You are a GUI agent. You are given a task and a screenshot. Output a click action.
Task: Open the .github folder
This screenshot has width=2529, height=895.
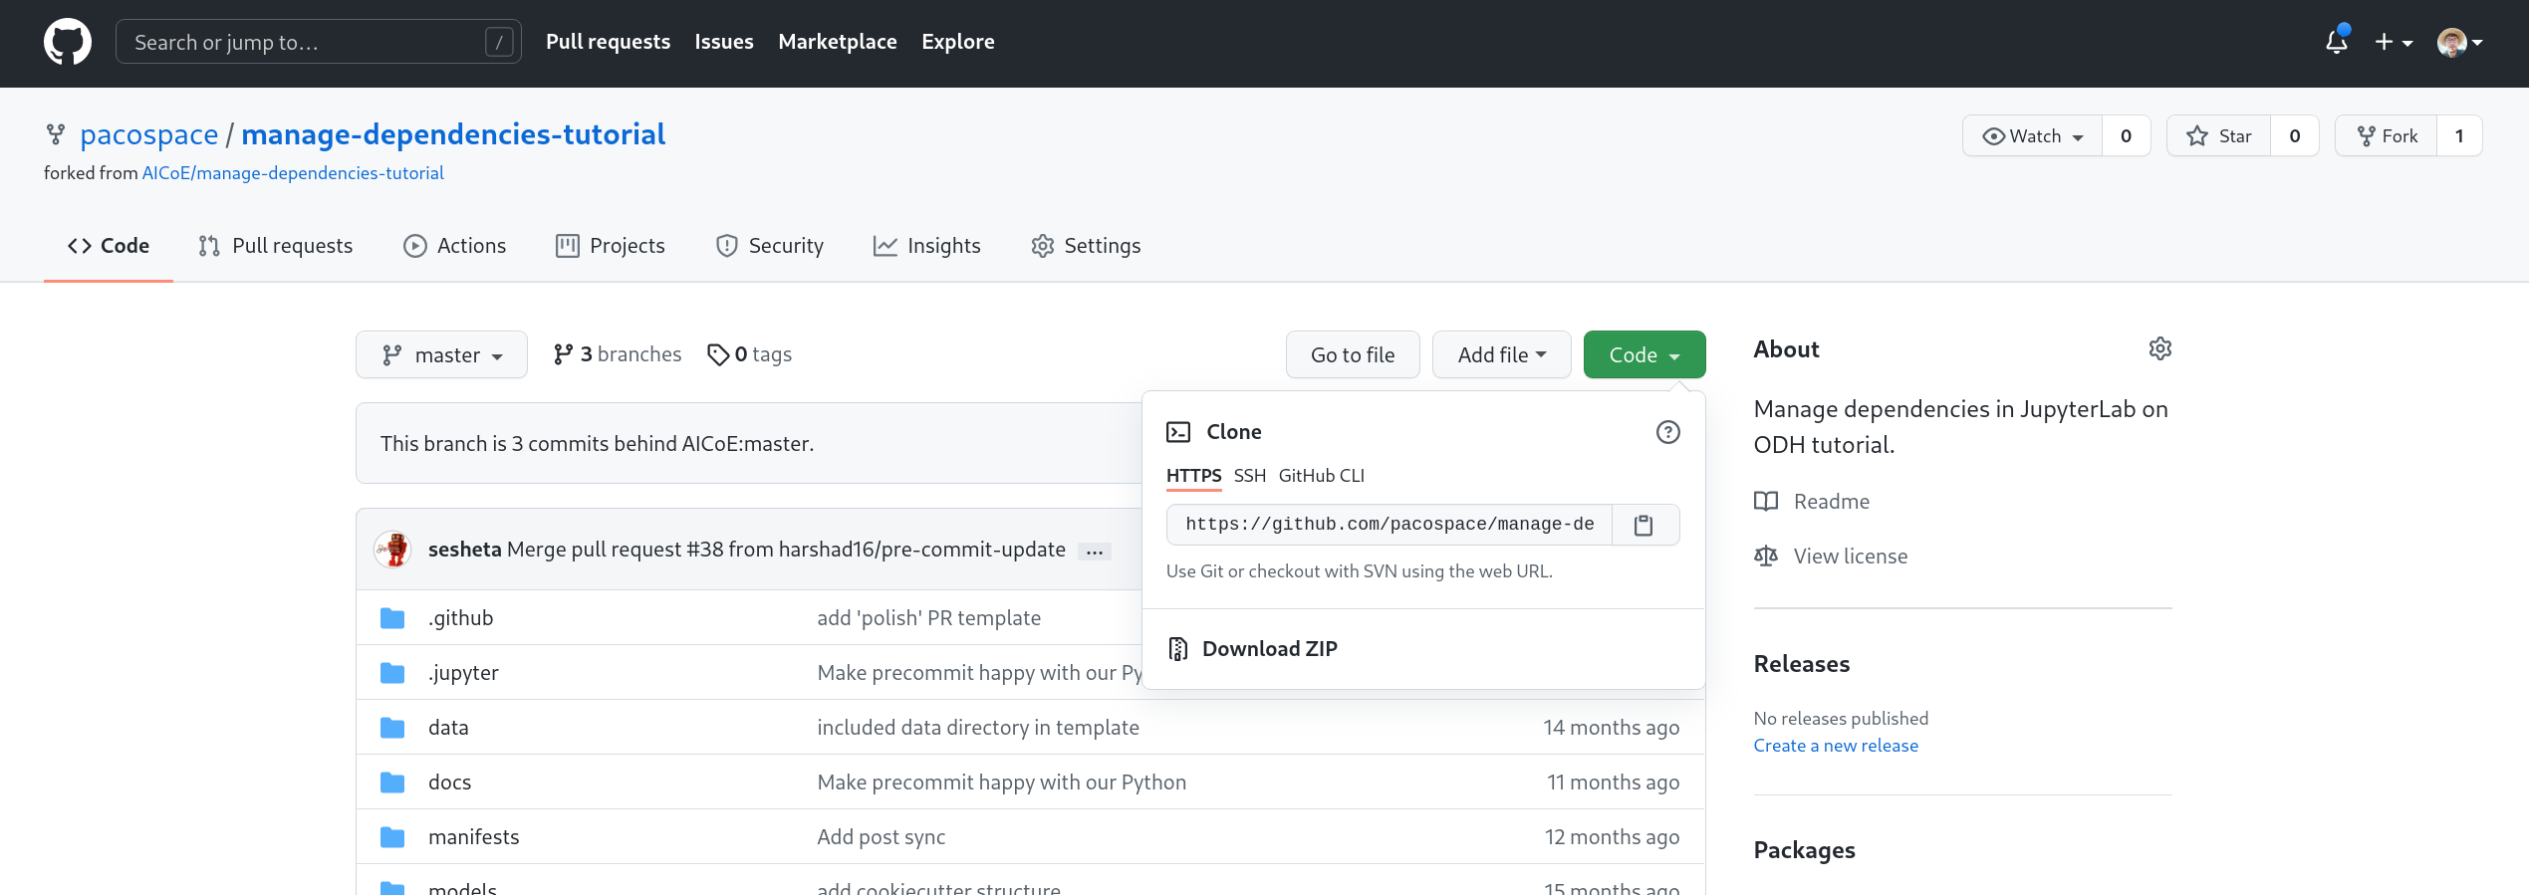(461, 618)
